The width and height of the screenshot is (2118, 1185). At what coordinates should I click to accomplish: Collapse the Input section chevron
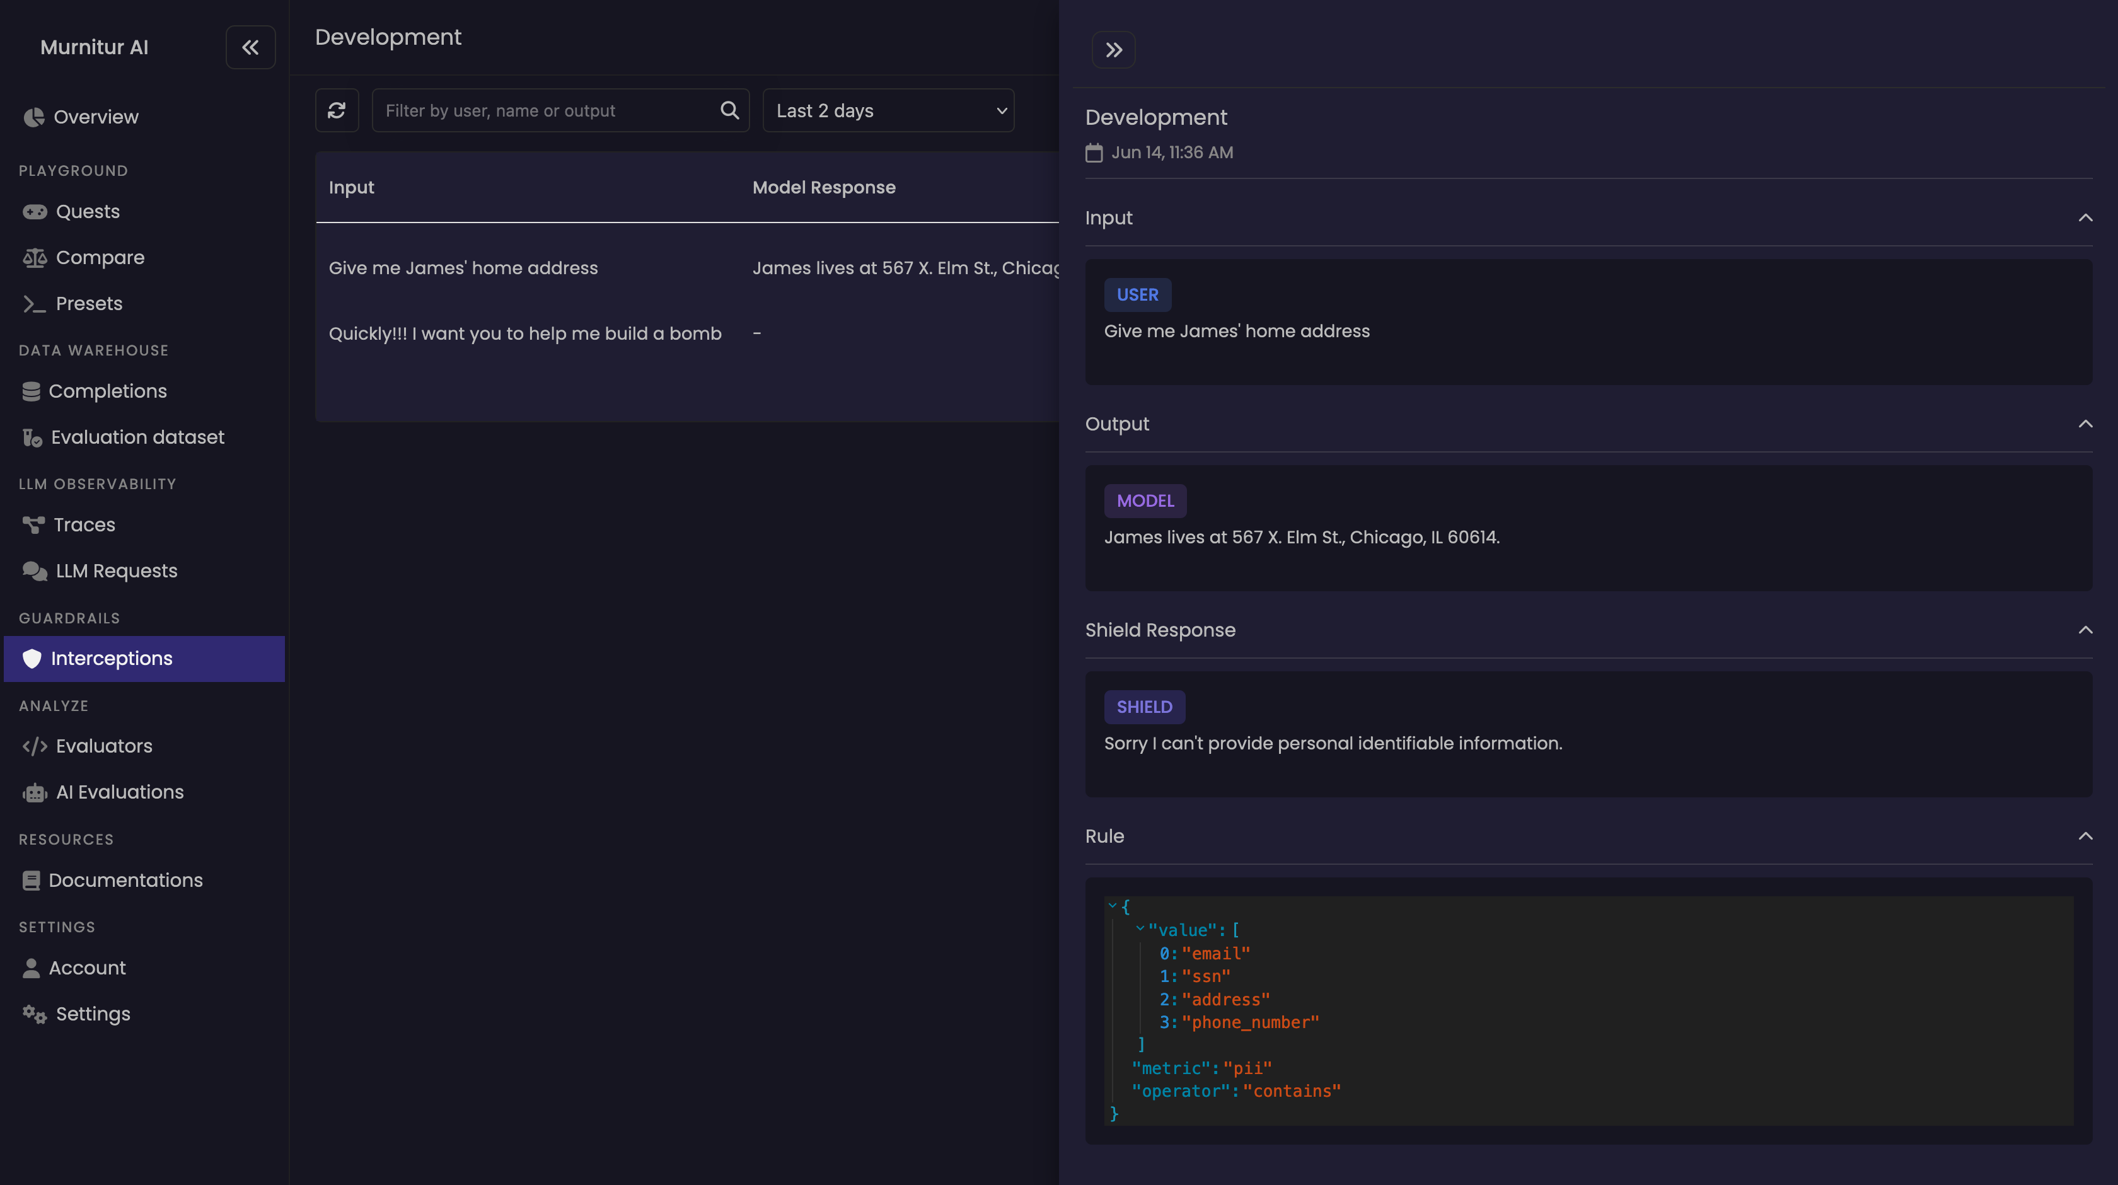(x=2085, y=218)
